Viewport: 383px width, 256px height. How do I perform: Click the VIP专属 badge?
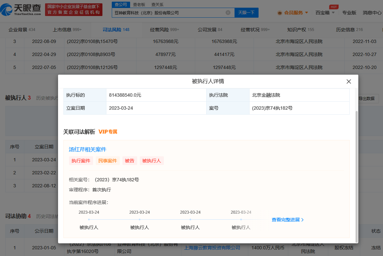coord(108,132)
